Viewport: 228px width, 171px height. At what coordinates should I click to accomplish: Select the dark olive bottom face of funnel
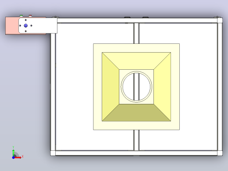(136, 113)
